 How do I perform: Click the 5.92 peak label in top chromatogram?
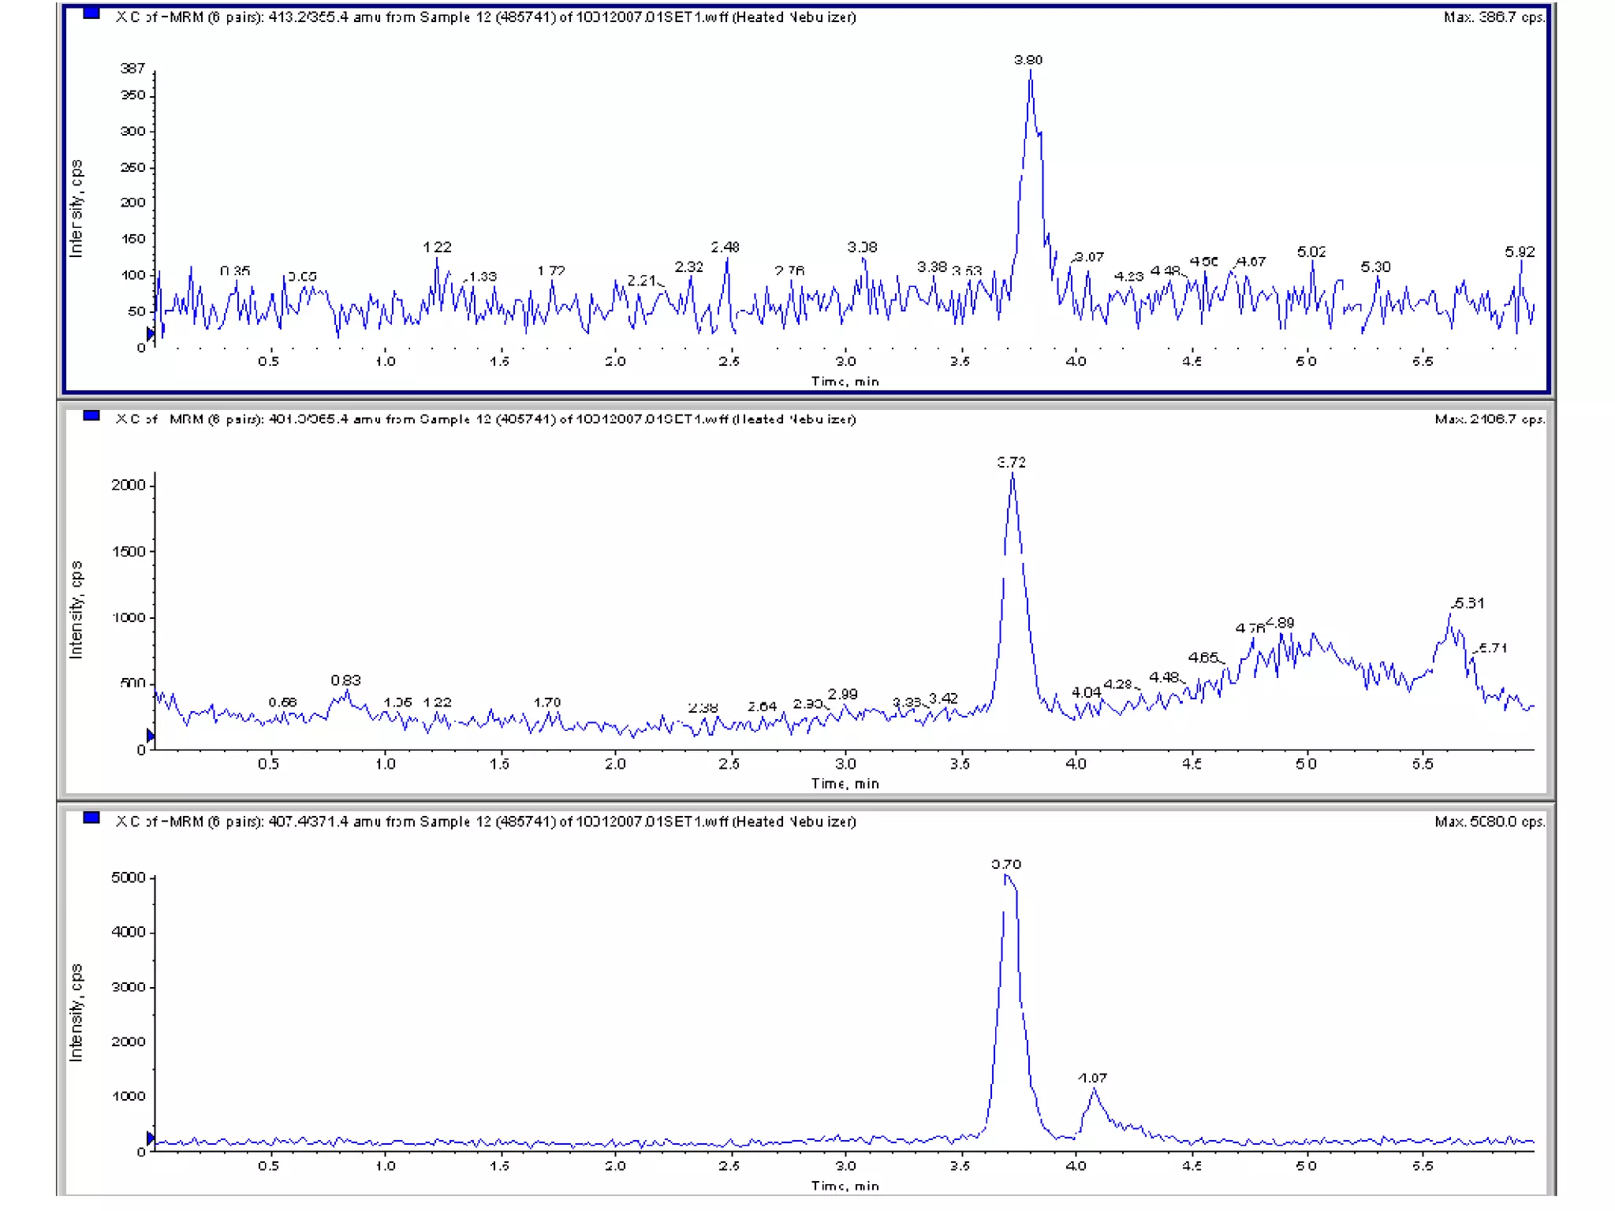(1519, 252)
